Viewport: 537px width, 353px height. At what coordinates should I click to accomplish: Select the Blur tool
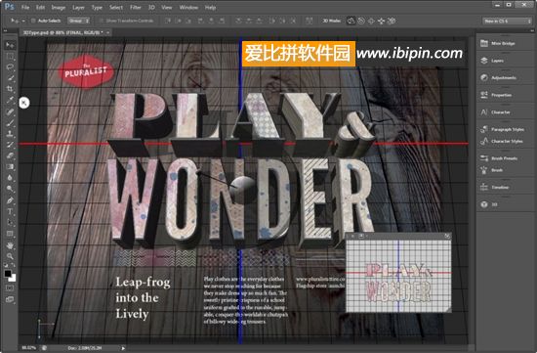coord(10,178)
